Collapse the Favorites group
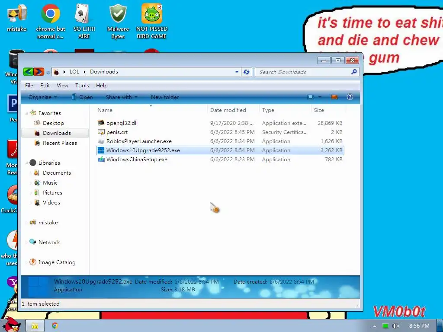This screenshot has height=332, width=443. [x=26, y=113]
